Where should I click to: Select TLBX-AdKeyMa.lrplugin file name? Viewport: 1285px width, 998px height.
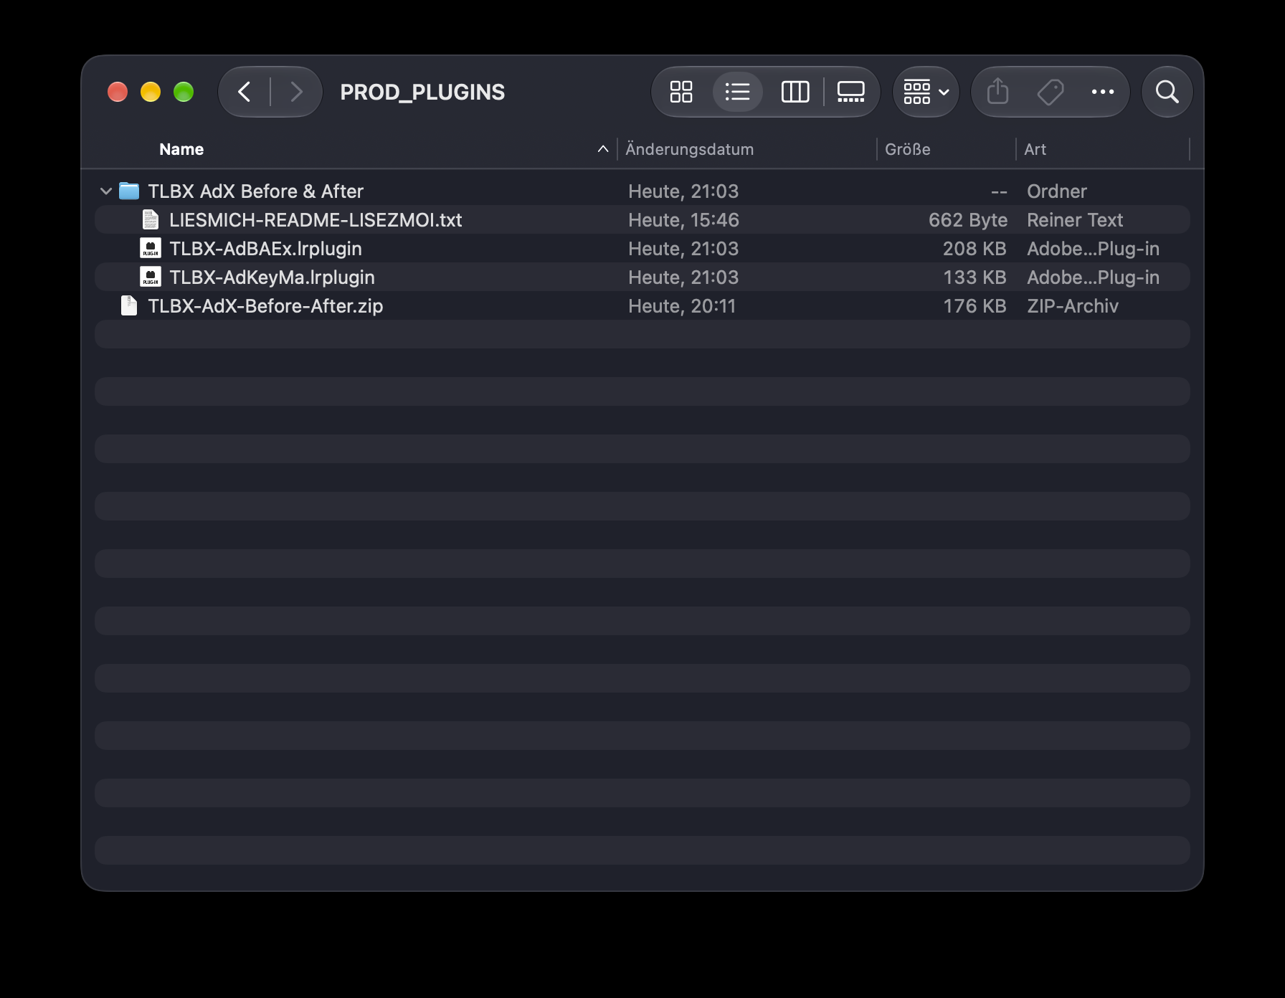[x=272, y=277]
